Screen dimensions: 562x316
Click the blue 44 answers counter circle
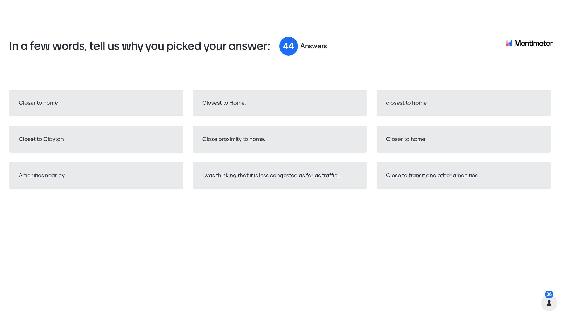point(288,46)
